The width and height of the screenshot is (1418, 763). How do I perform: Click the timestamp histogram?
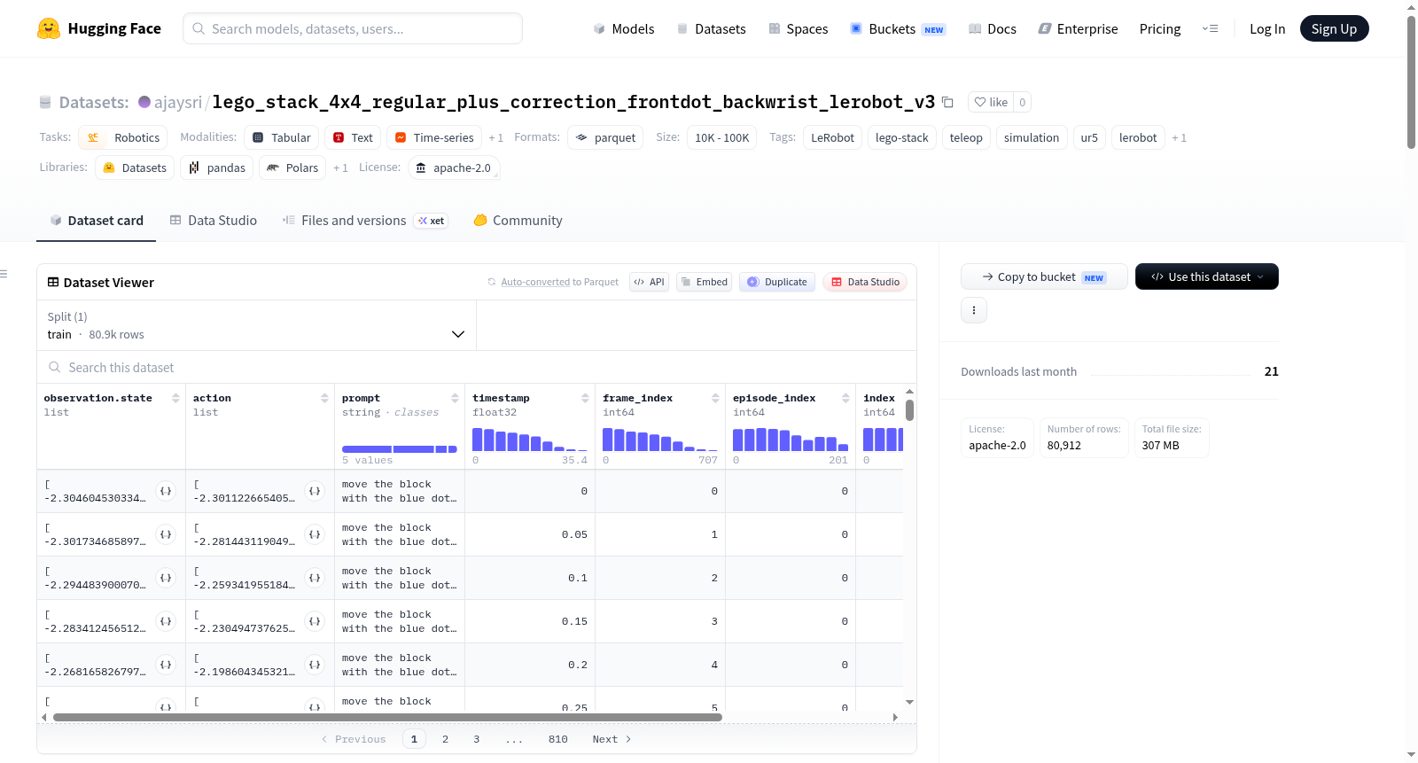tap(530, 440)
